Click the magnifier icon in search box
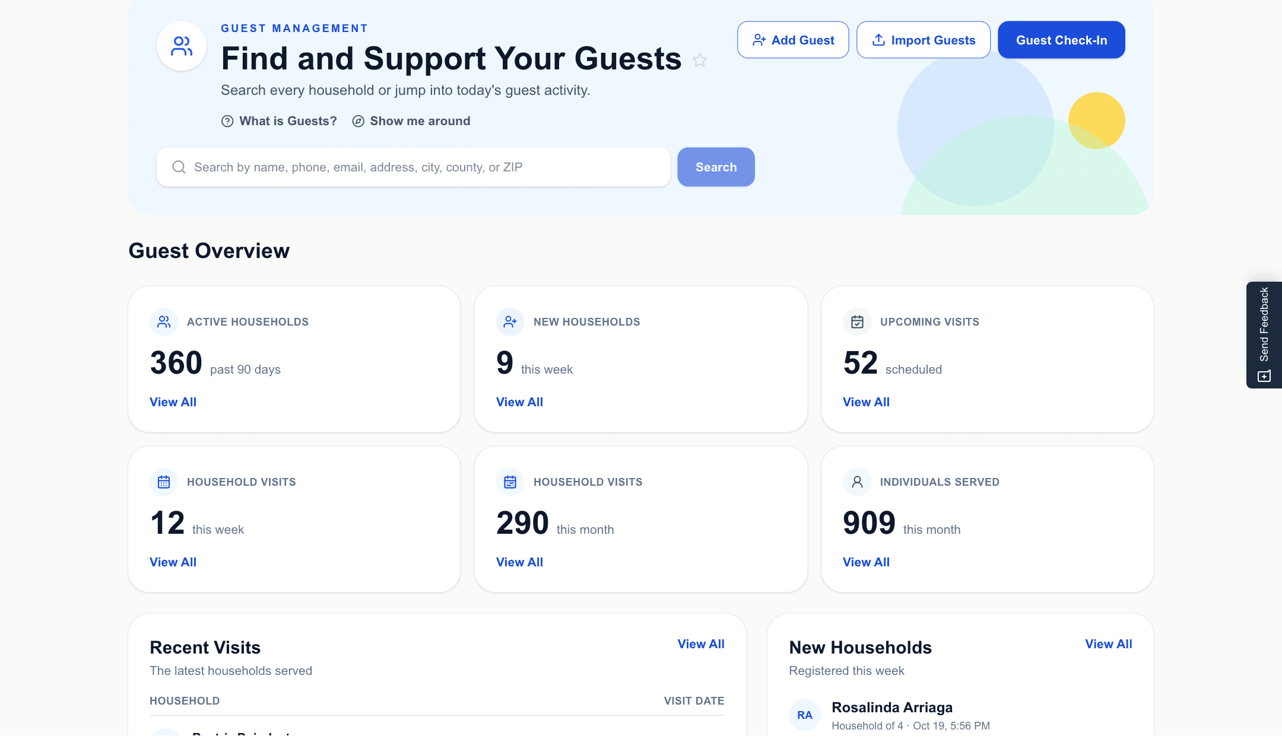1282x736 pixels. 179,167
